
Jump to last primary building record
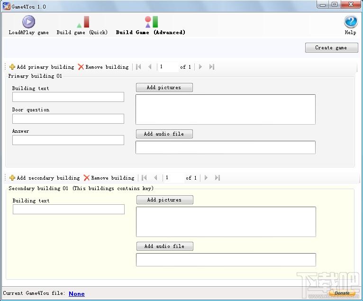coord(212,67)
